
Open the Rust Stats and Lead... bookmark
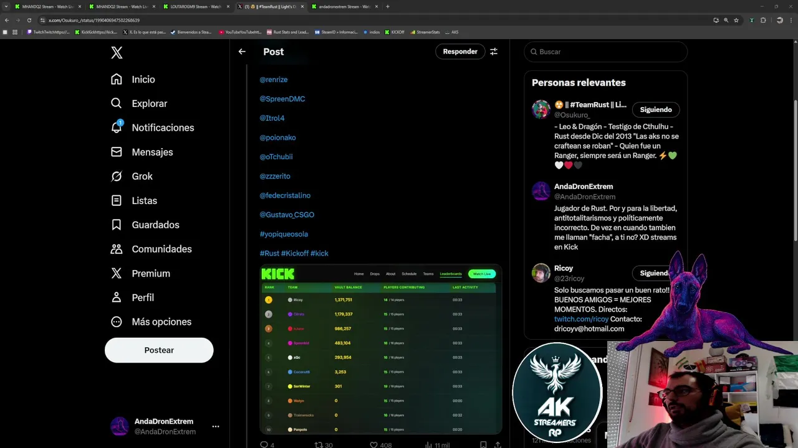tap(287, 32)
